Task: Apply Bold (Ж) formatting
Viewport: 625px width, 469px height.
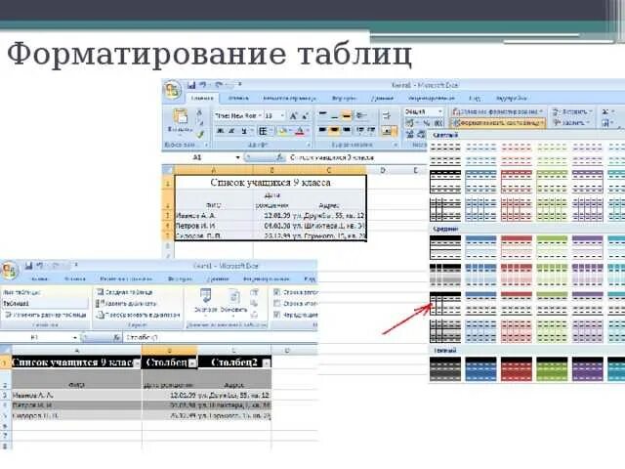Action: (x=220, y=131)
